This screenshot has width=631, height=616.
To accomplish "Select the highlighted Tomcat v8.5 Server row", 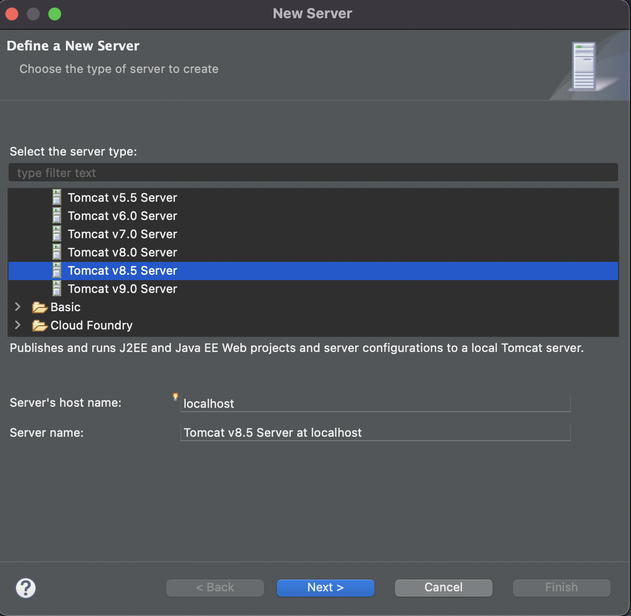I will click(313, 271).
